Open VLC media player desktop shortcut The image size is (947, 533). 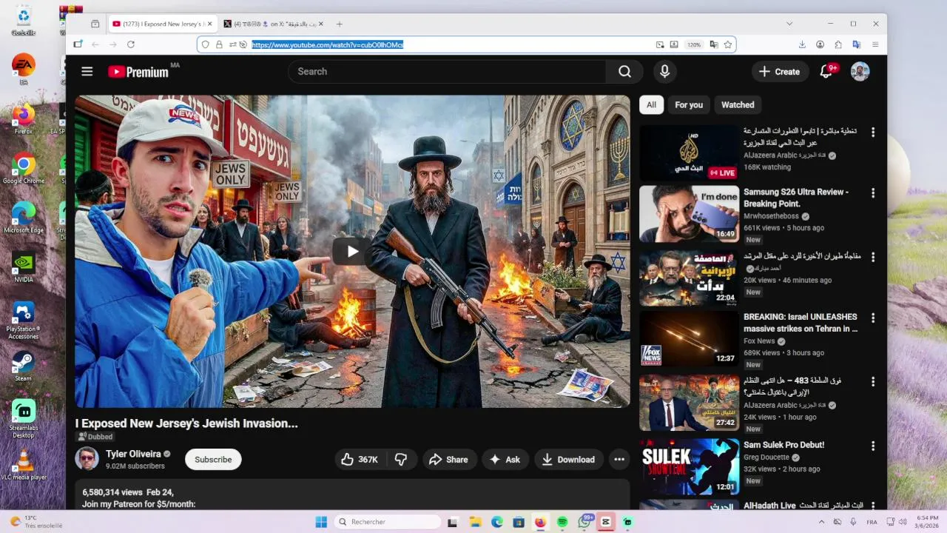point(23,465)
